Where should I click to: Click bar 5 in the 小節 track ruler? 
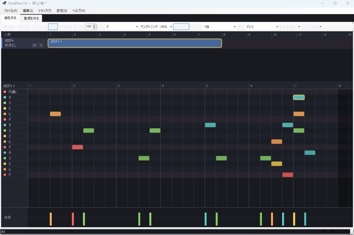[149, 35]
